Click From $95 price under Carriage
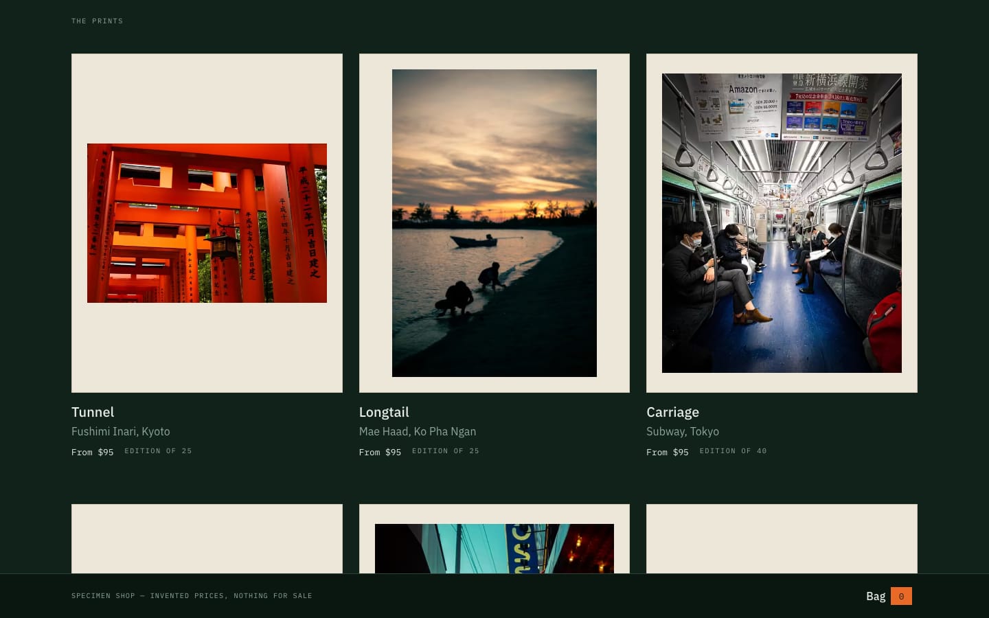989x618 pixels. point(668,452)
